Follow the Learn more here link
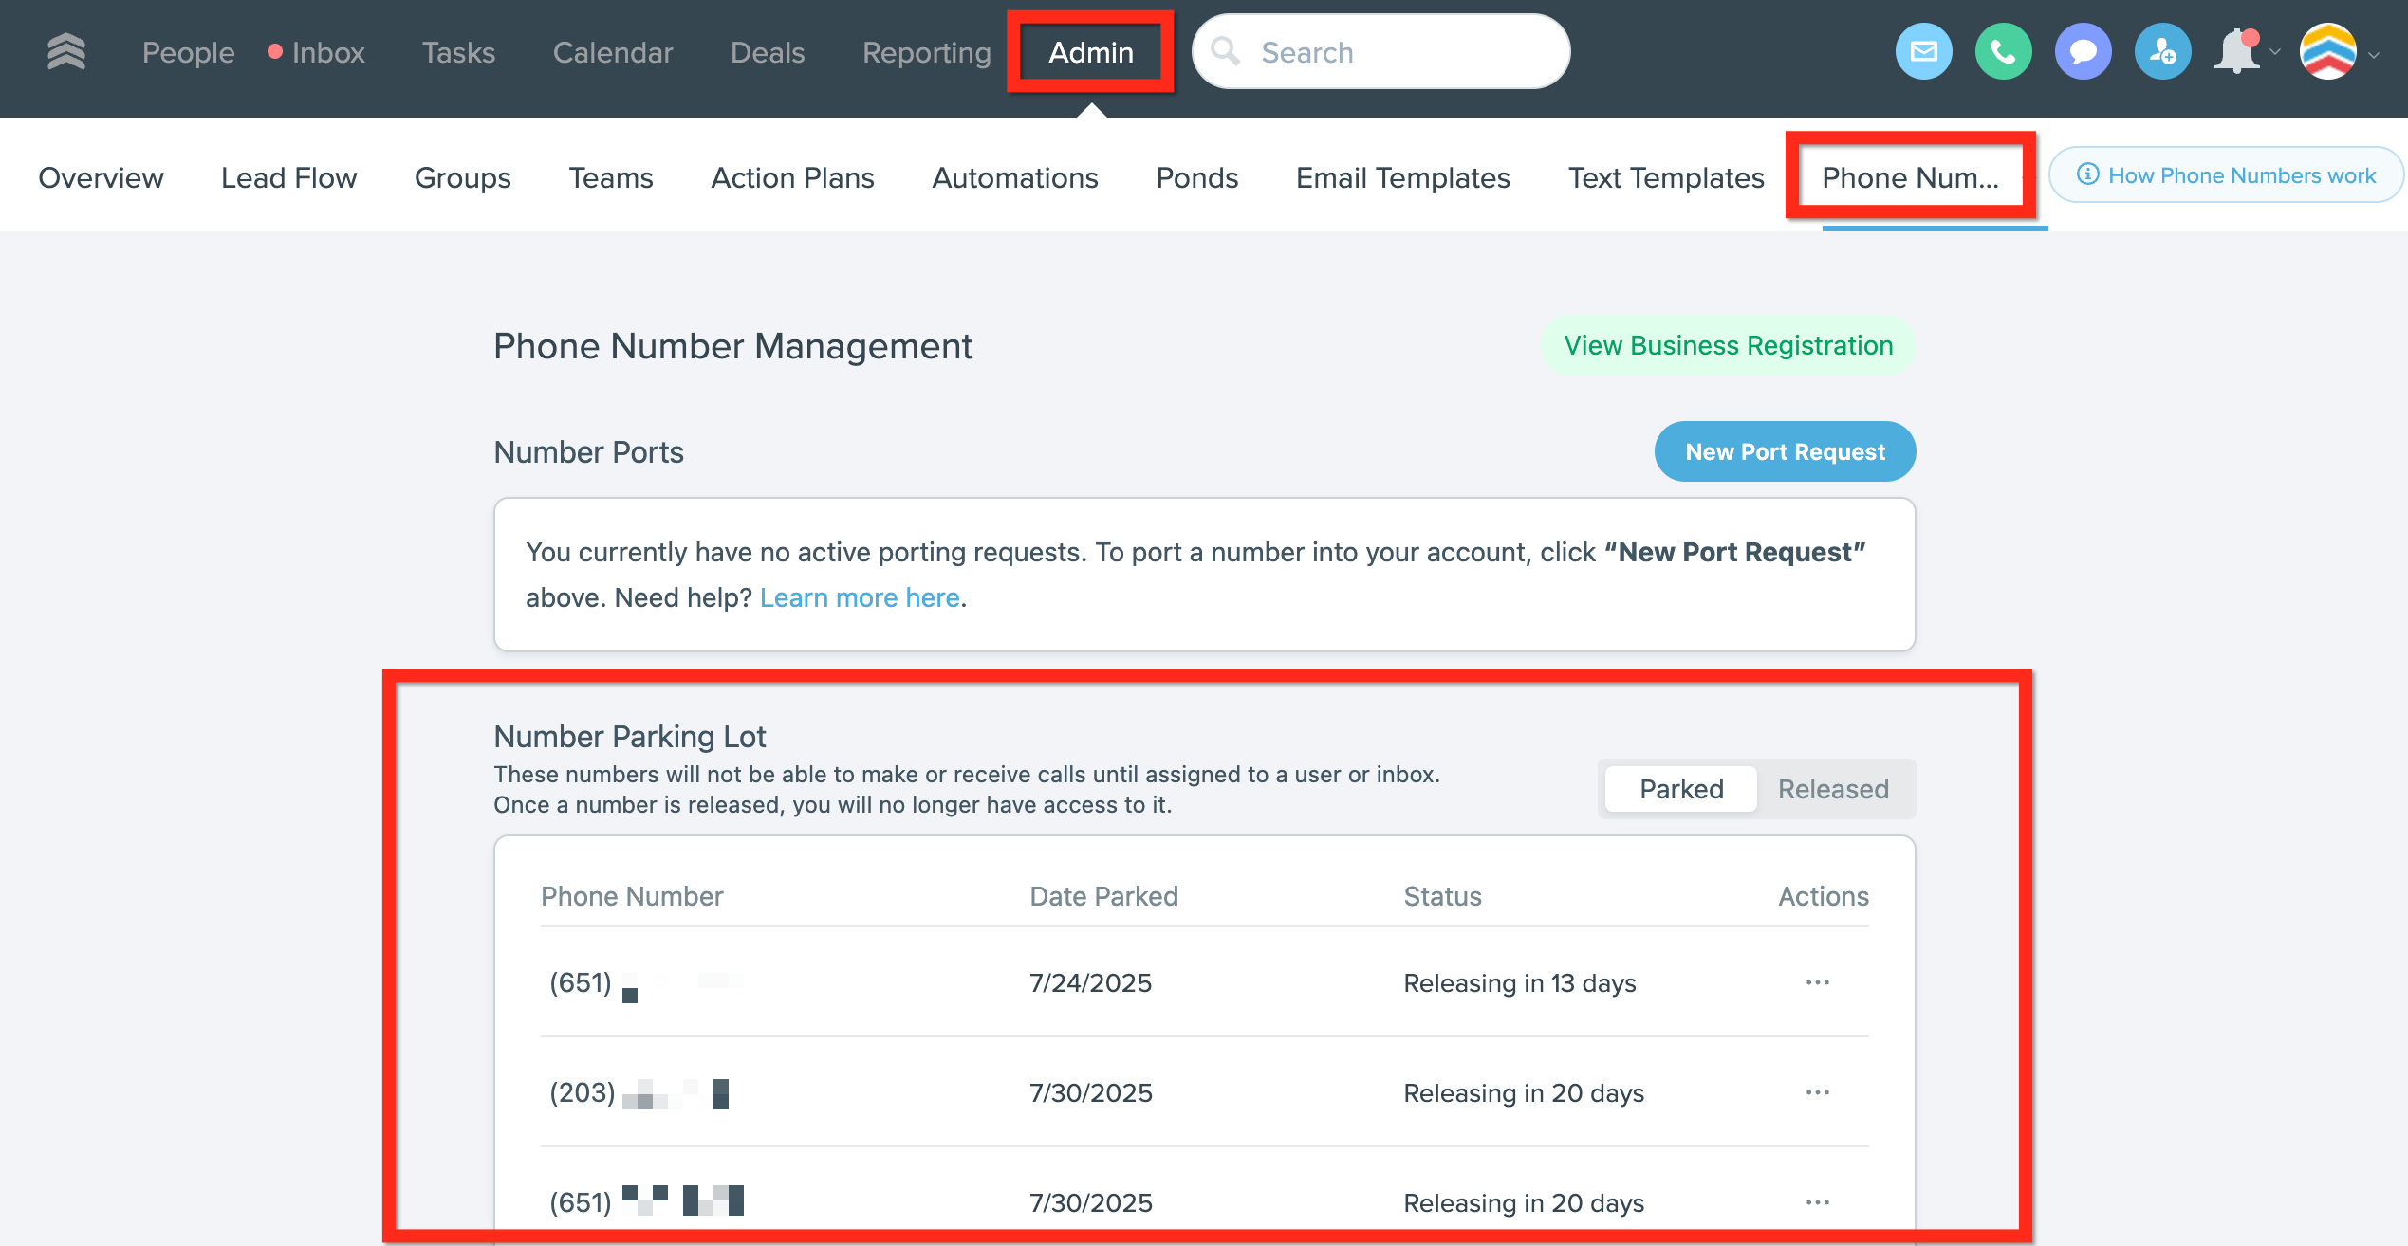The image size is (2408, 1246). [860, 597]
